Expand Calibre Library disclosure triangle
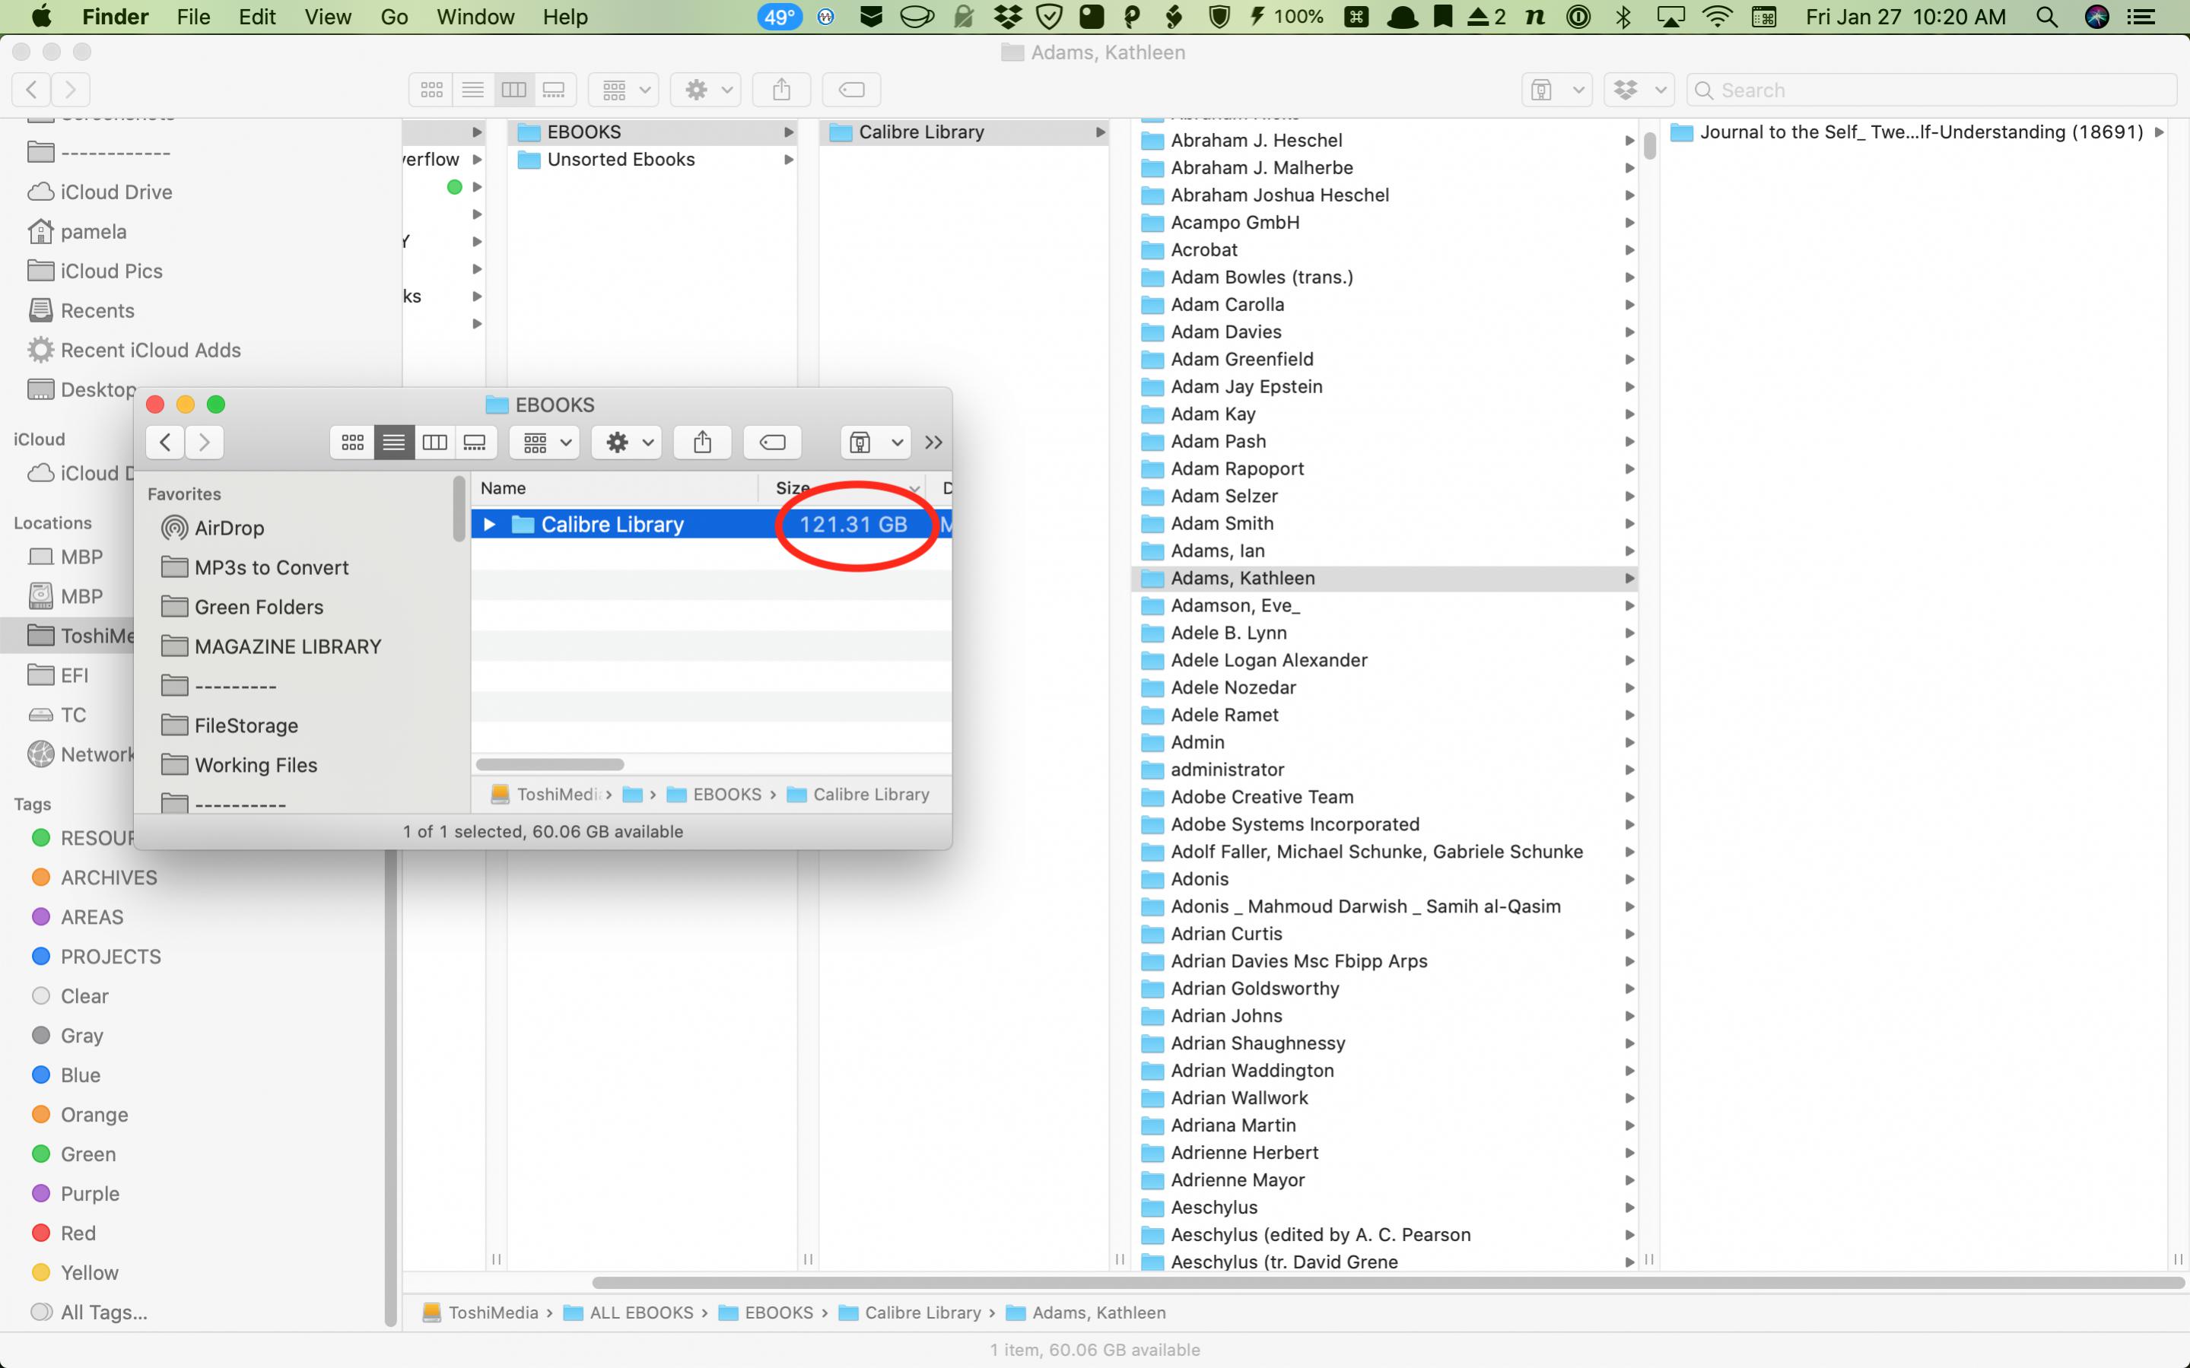Image resolution: width=2190 pixels, height=1368 pixels. [490, 525]
